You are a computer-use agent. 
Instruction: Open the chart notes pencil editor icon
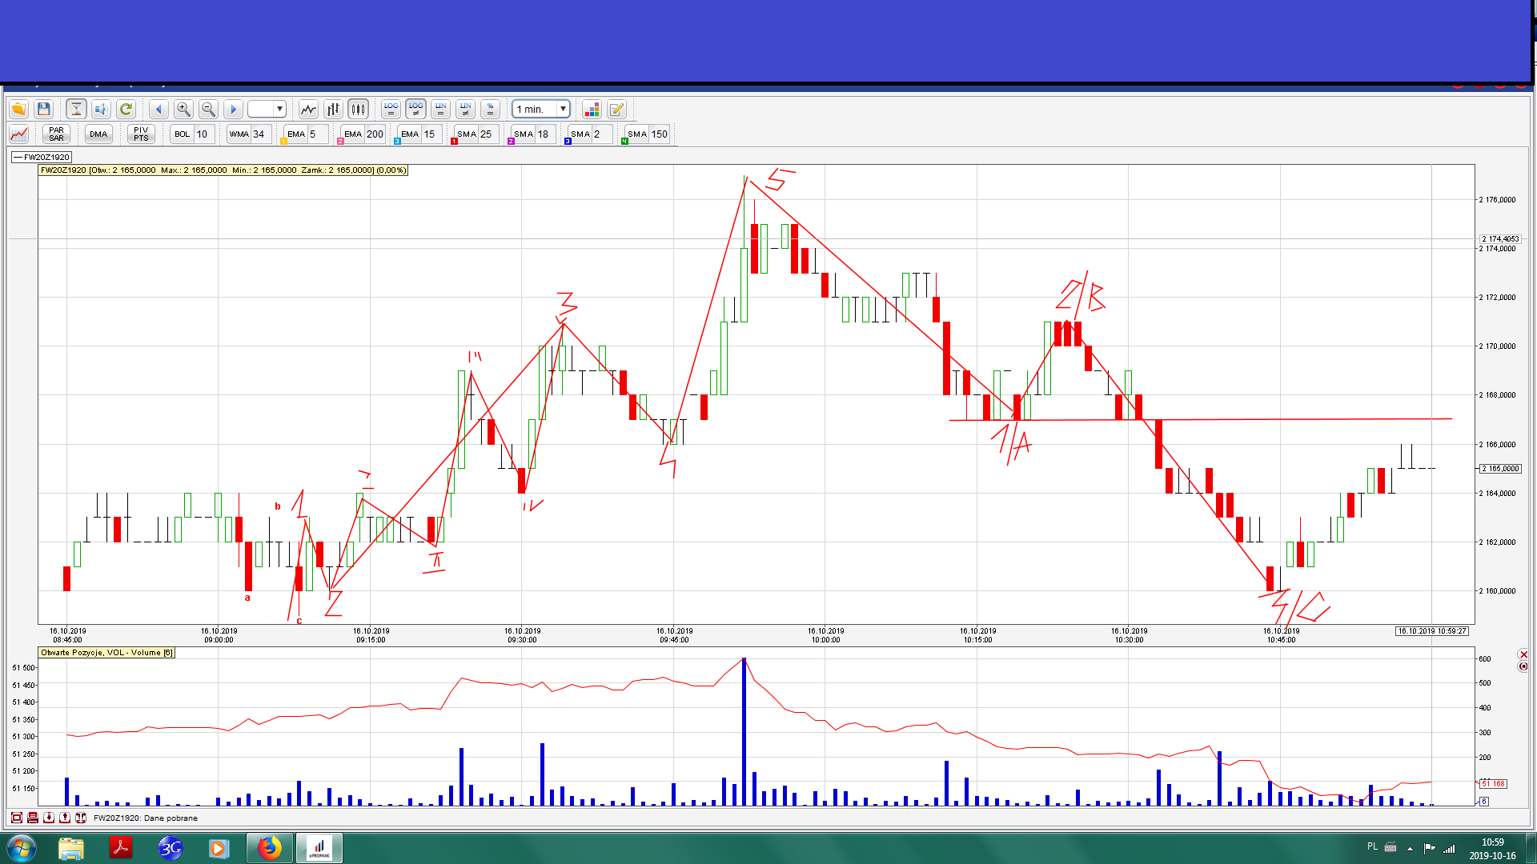(x=616, y=110)
